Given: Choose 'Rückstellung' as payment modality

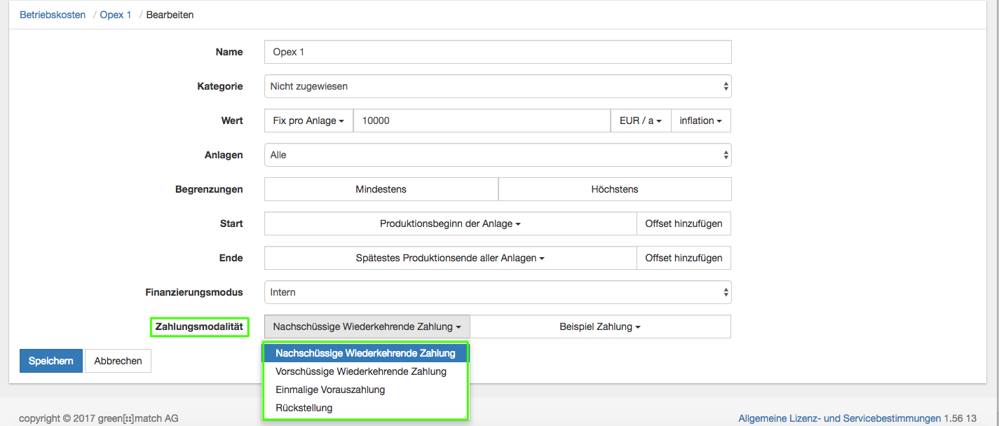Looking at the screenshot, I should click(304, 408).
